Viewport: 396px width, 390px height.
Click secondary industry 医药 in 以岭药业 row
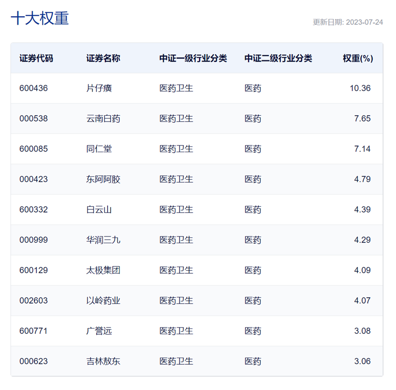click(253, 300)
